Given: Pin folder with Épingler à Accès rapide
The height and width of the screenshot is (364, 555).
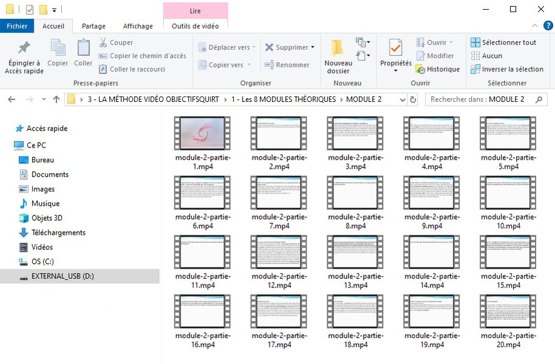Looking at the screenshot, I should pos(24,58).
